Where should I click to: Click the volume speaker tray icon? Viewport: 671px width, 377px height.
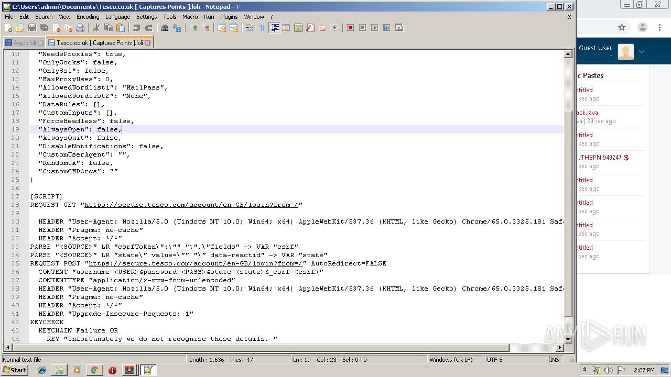[x=609, y=370]
